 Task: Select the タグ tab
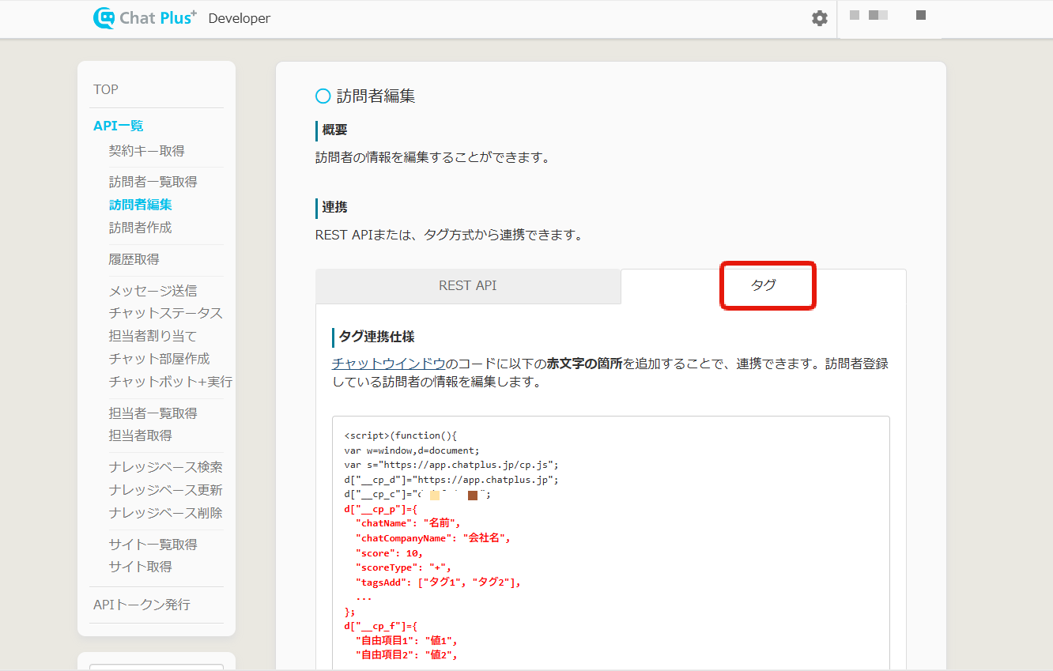pyautogui.click(x=763, y=286)
